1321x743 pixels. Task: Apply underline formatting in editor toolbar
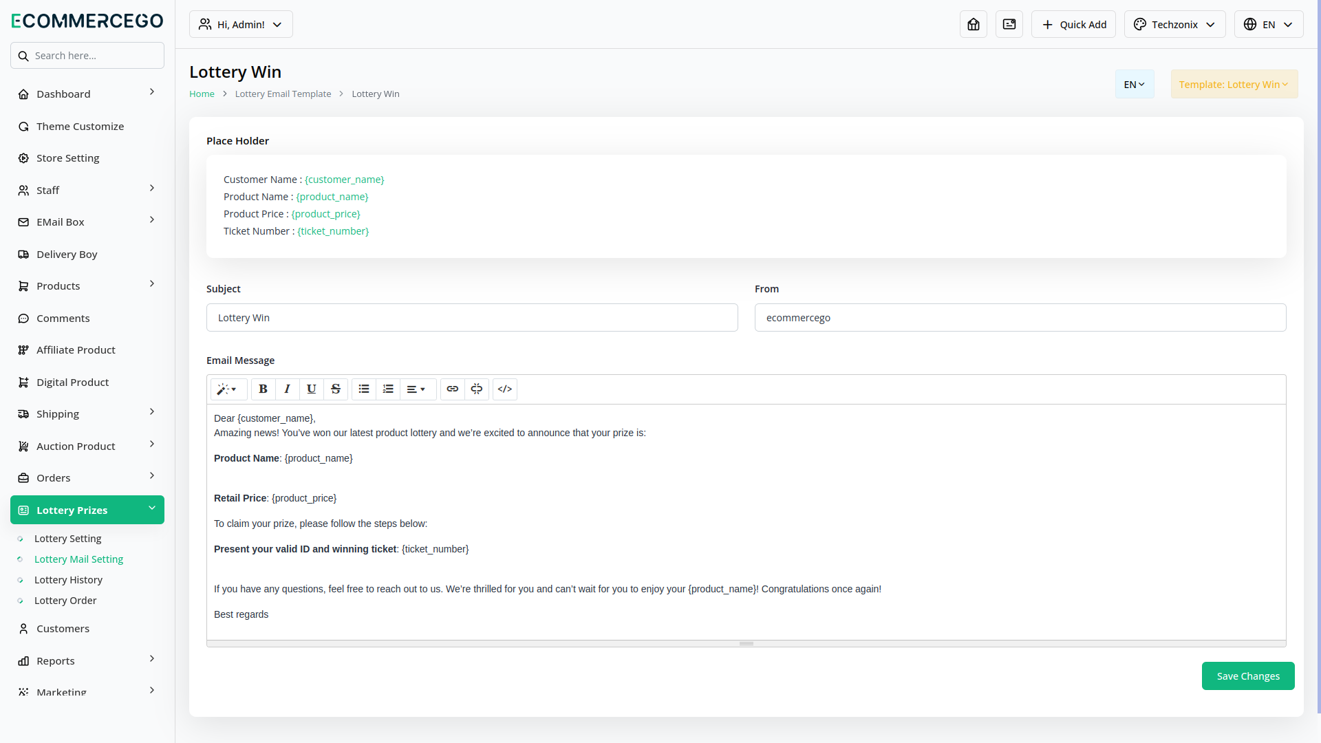point(311,389)
